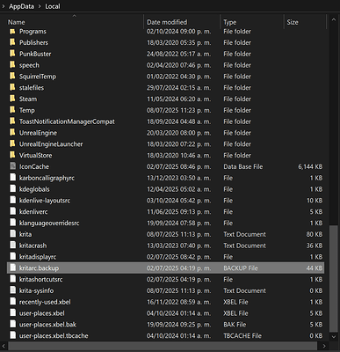Click the TBCACHE File type cell
The image size is (340, 352).
pos(242,335)
